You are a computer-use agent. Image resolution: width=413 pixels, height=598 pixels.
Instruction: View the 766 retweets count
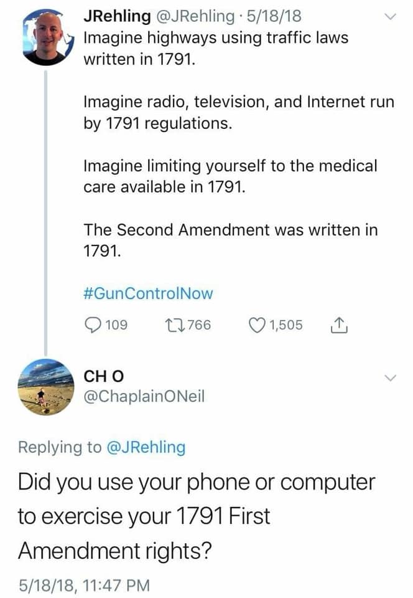coord(199,325)
